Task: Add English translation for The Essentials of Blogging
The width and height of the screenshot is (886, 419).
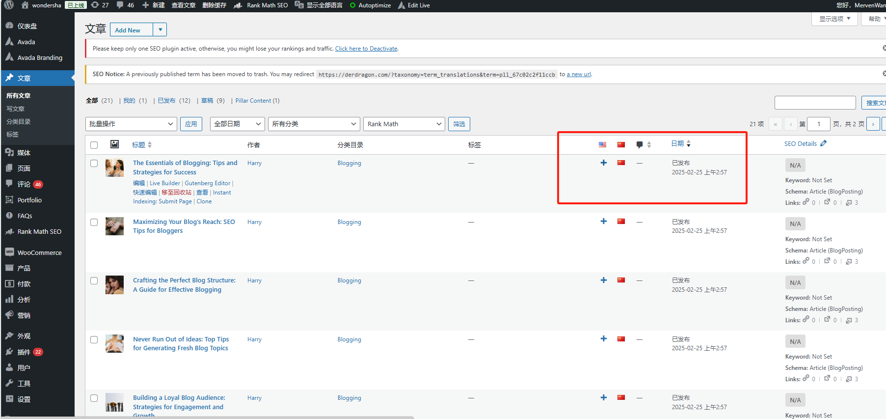Action: [604, 163]
